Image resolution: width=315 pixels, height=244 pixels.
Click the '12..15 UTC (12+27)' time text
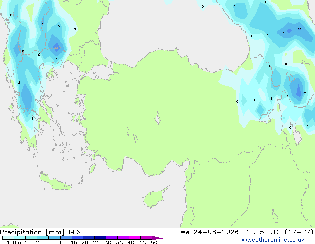point(278,232)
